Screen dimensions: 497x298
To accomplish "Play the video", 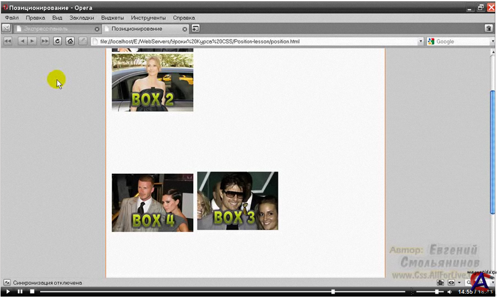I will (x=8, y=291).
